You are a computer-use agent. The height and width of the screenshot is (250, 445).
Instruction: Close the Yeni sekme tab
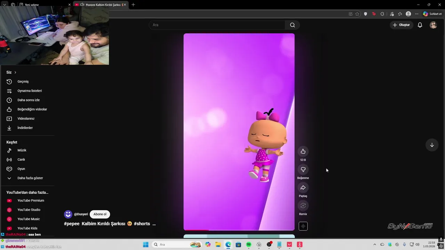click(69, 5)
